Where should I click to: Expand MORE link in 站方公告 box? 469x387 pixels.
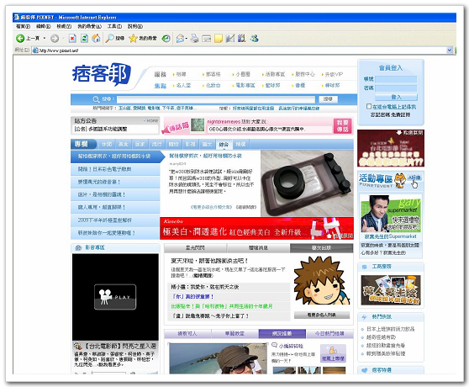coord(152,121)
